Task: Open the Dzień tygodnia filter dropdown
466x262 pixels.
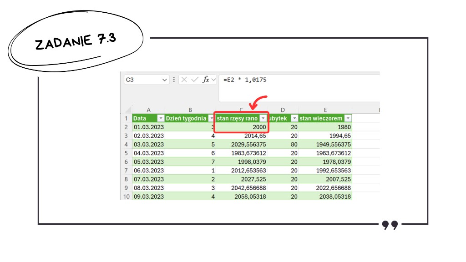Action: coord(211,118)
